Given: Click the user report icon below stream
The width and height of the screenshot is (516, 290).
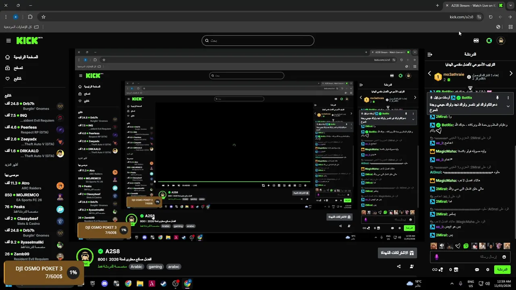Looking at the screenshot, I should pyautogui.click(x=412, y=266).
